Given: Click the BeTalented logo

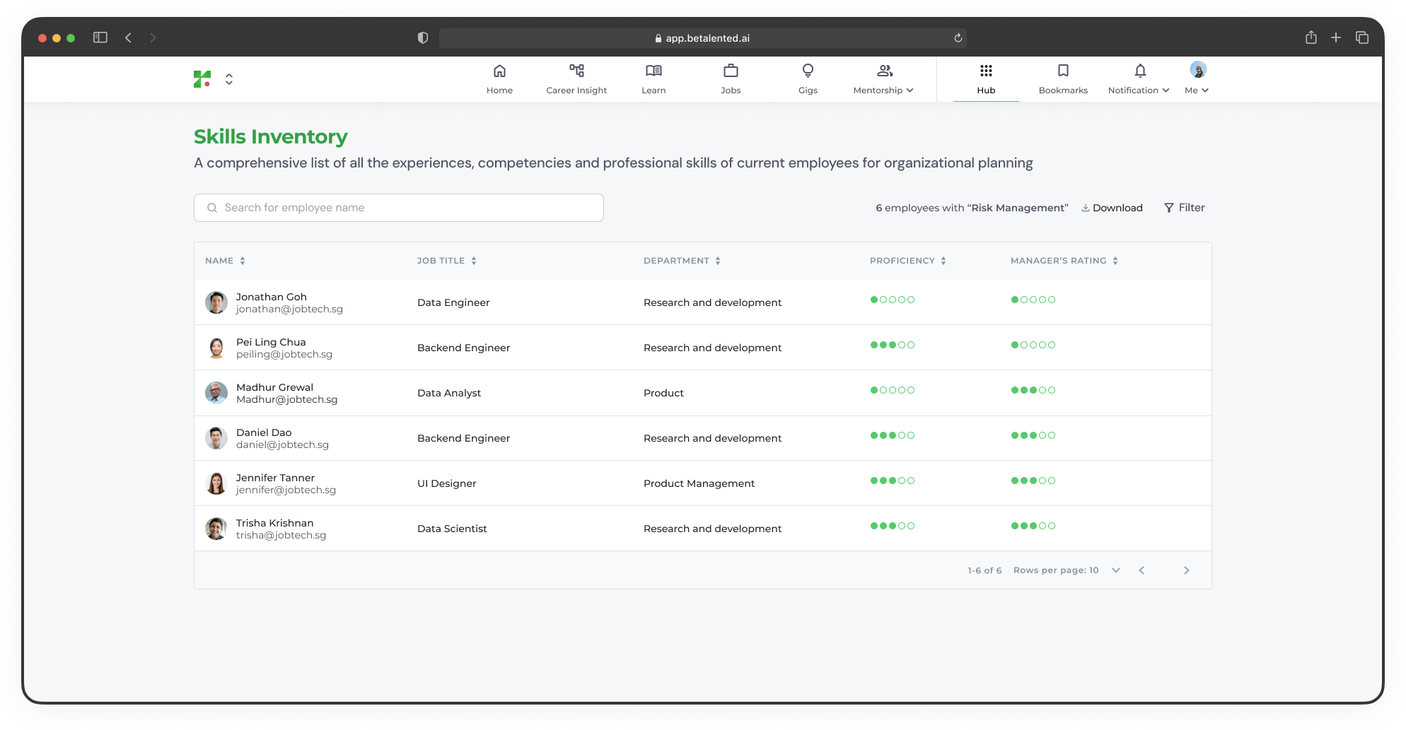Looking at the screenshot, I should click(202, 79).
